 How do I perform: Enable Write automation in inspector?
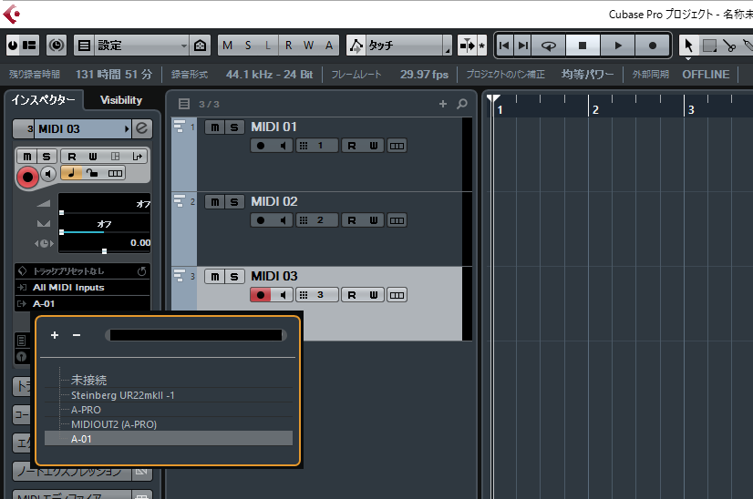click(93, 157)
